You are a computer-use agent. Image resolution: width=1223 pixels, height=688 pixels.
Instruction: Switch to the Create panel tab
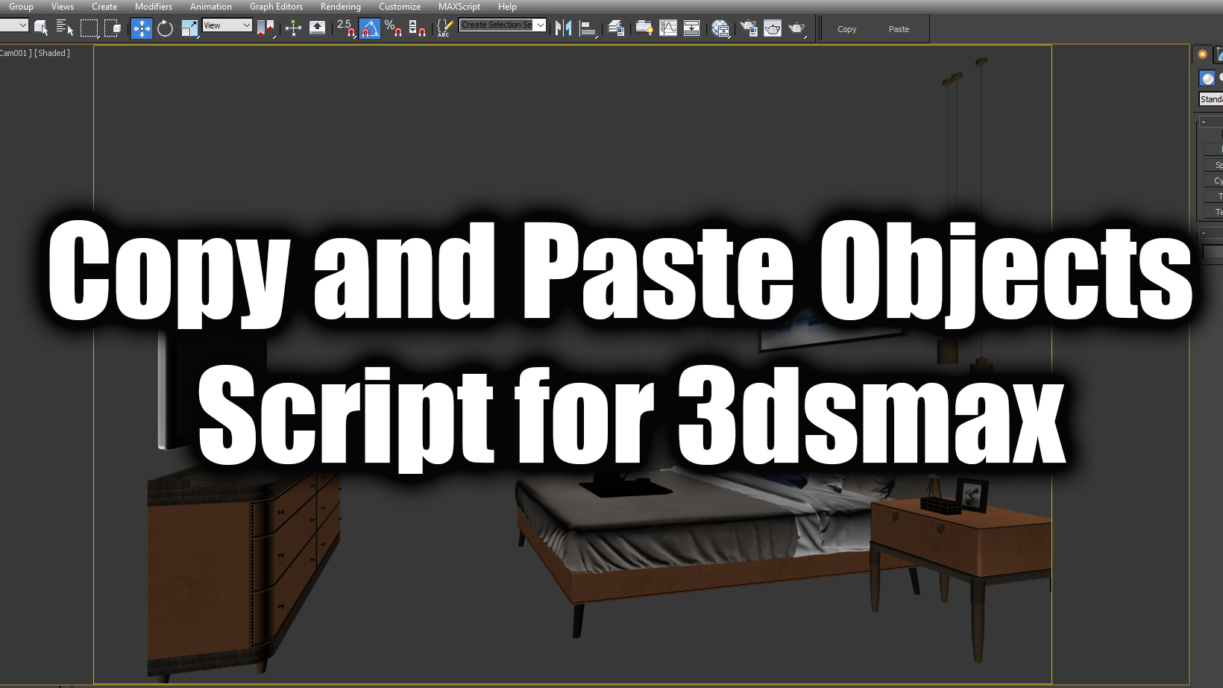click(x=1202, y=54)
